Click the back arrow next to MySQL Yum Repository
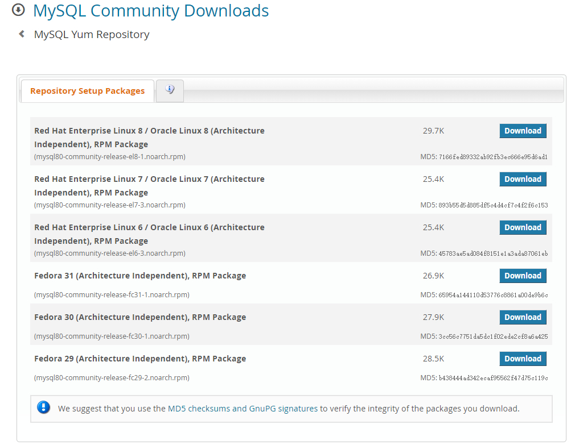The image size is (575, 445). click(x=22, y=34)
